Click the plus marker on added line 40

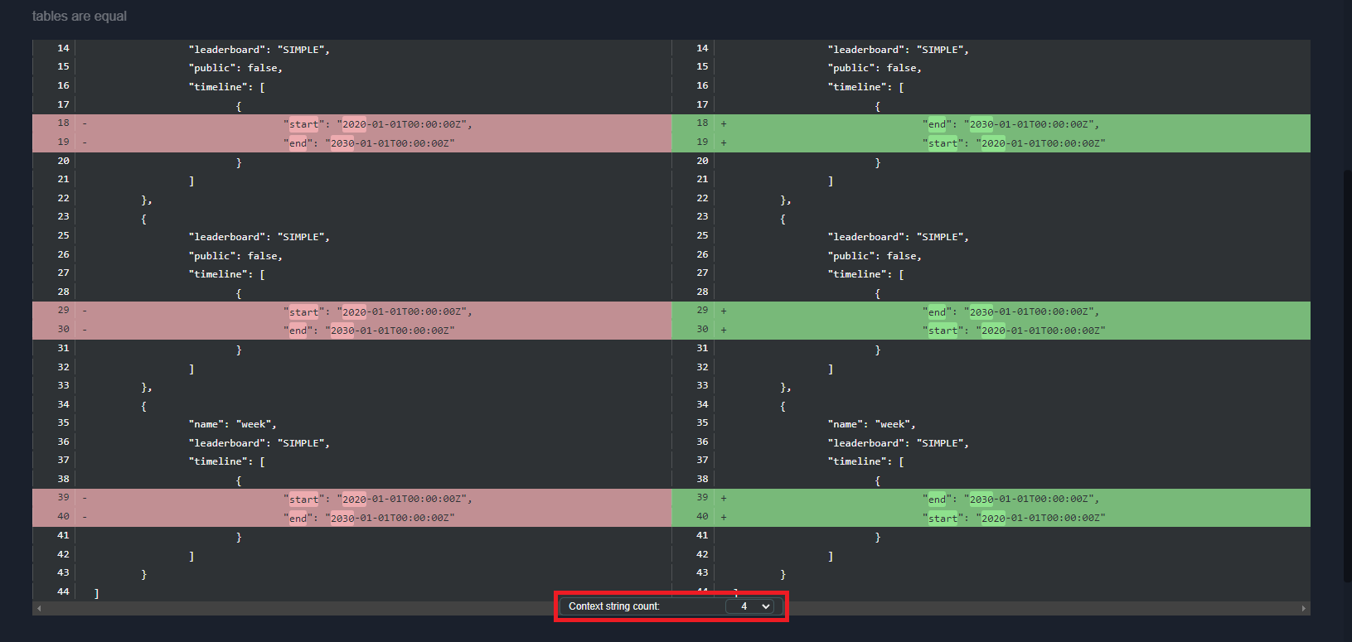[724, 517]
